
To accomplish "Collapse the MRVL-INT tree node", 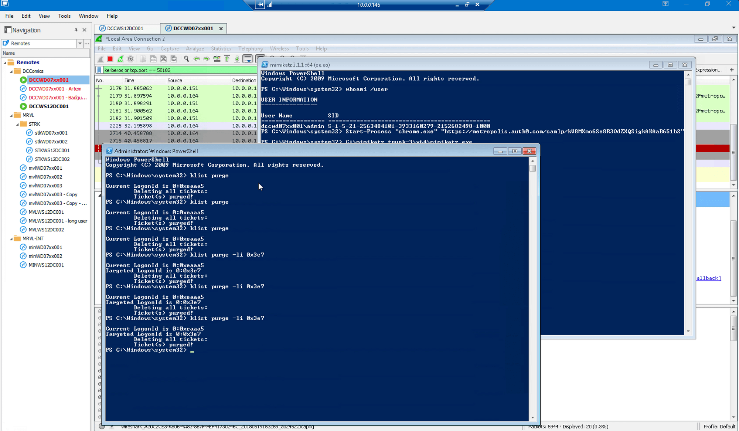I will pyautogui.click(x=11, y=238).
